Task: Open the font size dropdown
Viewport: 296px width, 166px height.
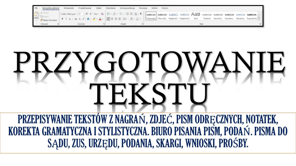Action: 83,14
